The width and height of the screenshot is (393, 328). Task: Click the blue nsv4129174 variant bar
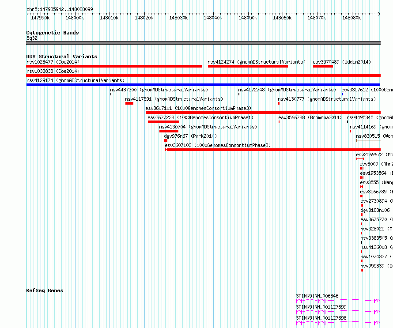[203, 85]
